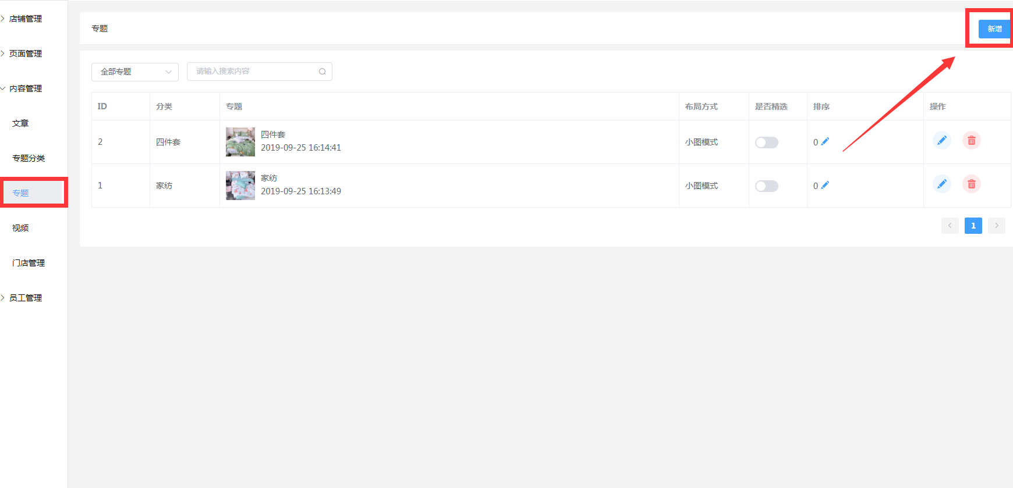Click 小图模式 in 四件套 row
The width and height of the screenshot is (1013, 488).
click(x=701, y=142)
